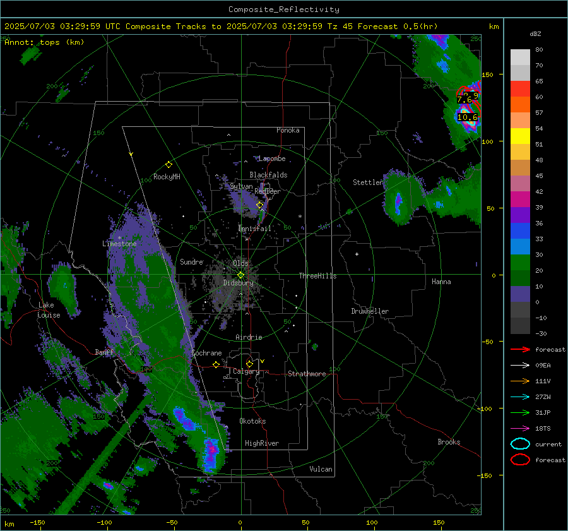Click the Lake Louise label
Viewport: 568px width, 531px height.
(x=49, y=310)
